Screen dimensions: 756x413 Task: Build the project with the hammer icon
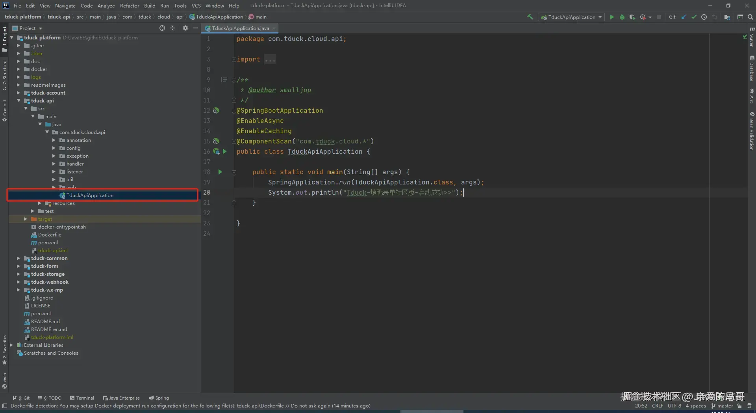[x=530, y=17]
